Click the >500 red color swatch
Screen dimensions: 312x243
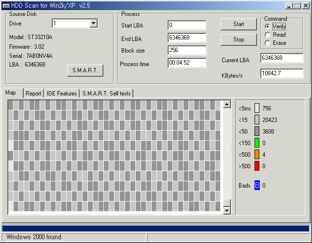click(x=257, y=166)
